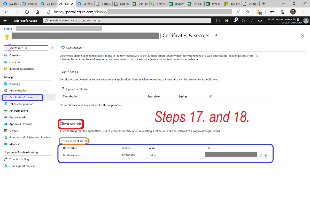Screen dimensions: 310x197
Task: Click the browser profile picture
Action: 293,12
